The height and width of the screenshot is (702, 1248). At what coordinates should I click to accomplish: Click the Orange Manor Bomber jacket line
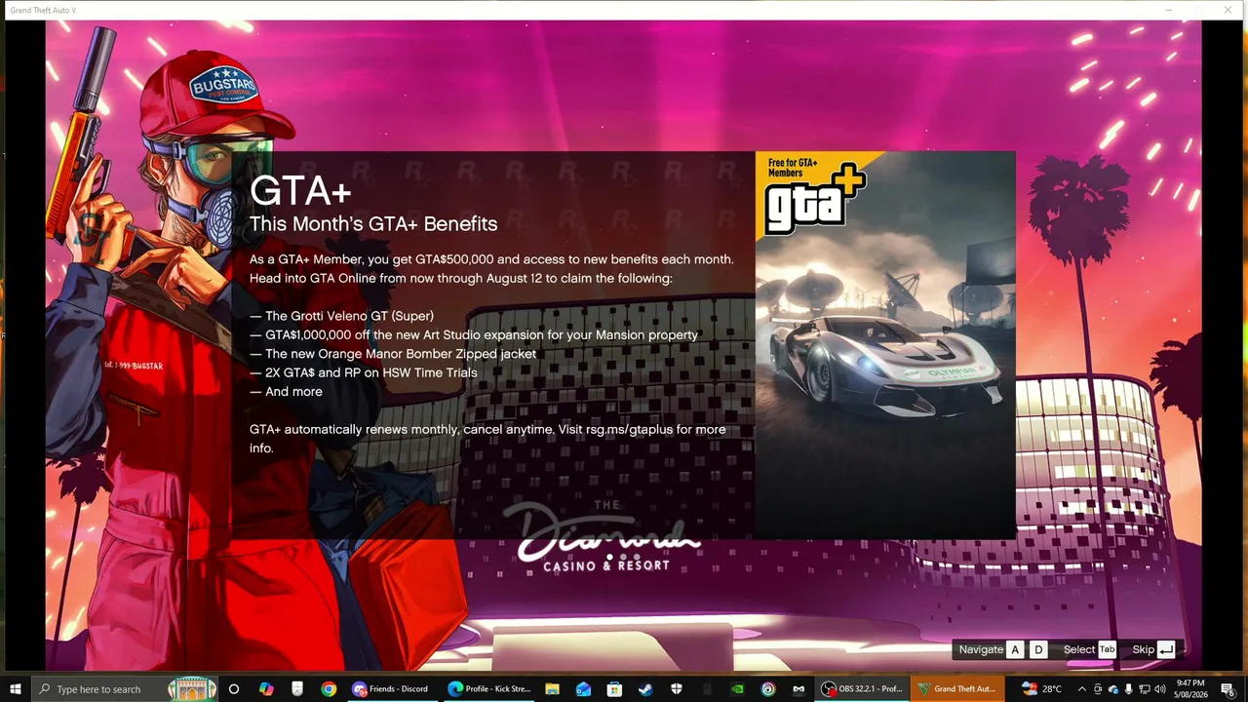click(393, 354)
